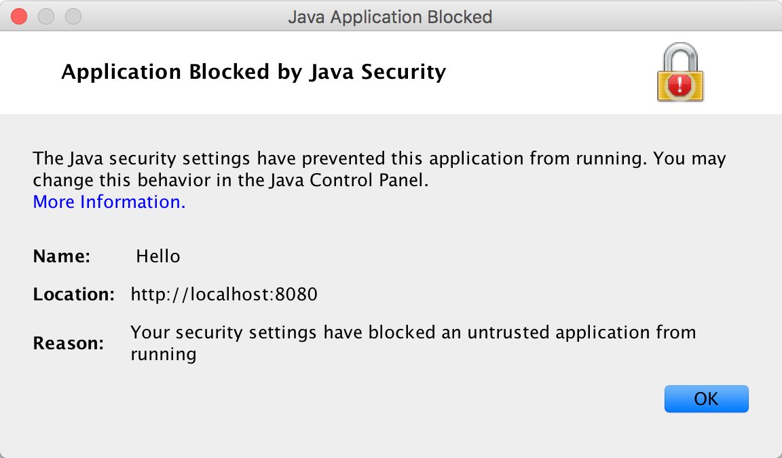
Task: Click the "Reason:" label
Action: point(68,343)
